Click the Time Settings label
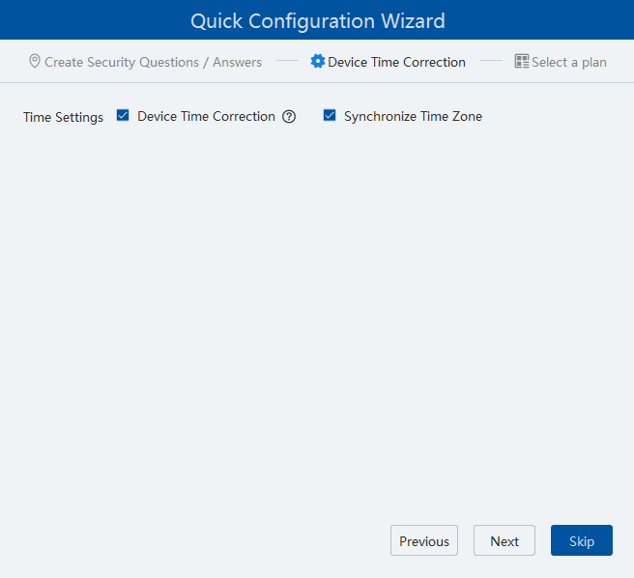Viewport: 634px width, 578px height. [x=63, y=117]
